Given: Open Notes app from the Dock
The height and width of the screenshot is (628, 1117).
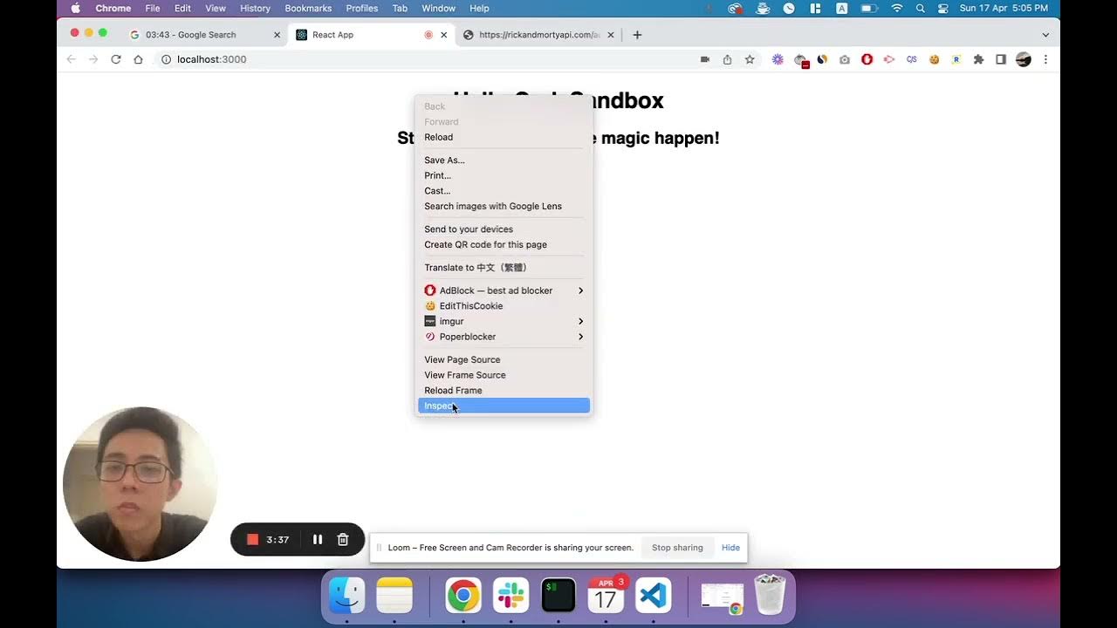Looking at the screenshot, I should click(x=394, y=596).
